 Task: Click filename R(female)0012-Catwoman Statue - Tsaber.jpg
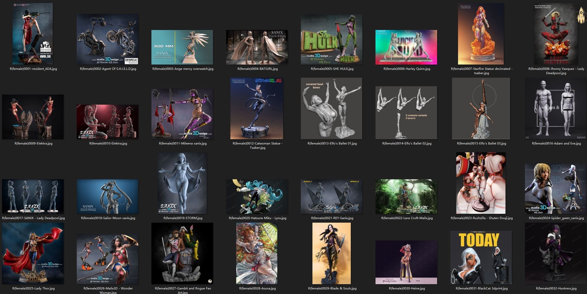coord(257,145)
